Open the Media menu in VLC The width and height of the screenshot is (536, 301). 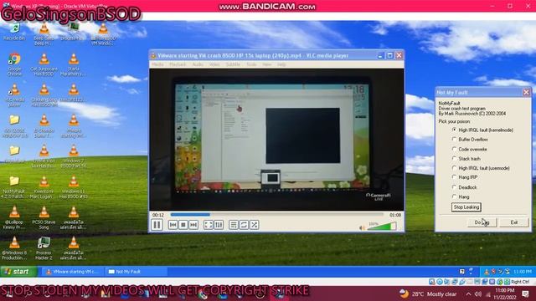click(x=157, y=64)
